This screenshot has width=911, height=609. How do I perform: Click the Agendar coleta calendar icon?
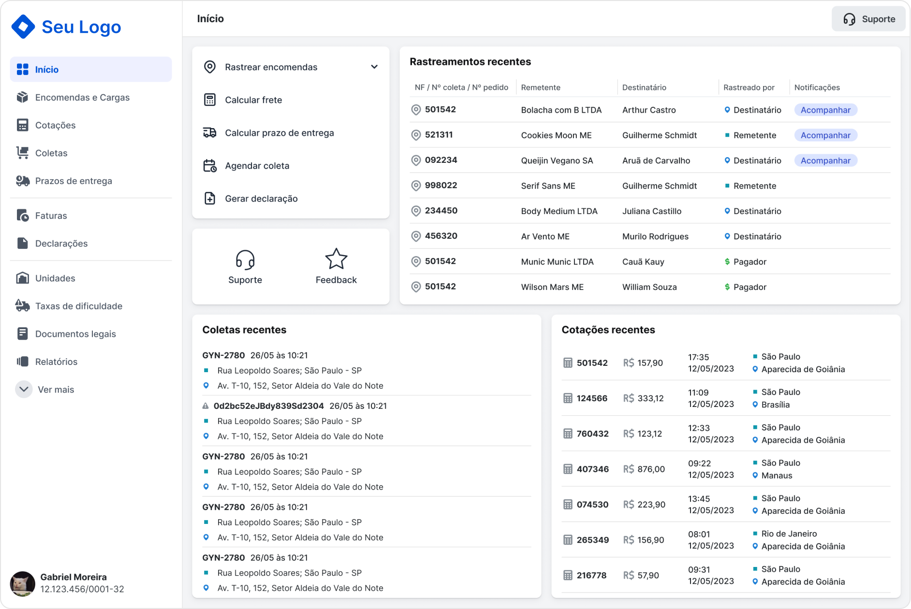(x=210, y=166)
